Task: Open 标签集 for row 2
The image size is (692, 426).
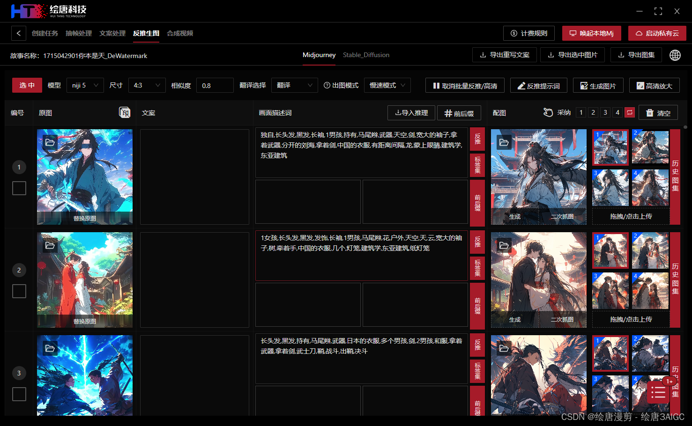Action: (477, 268)
